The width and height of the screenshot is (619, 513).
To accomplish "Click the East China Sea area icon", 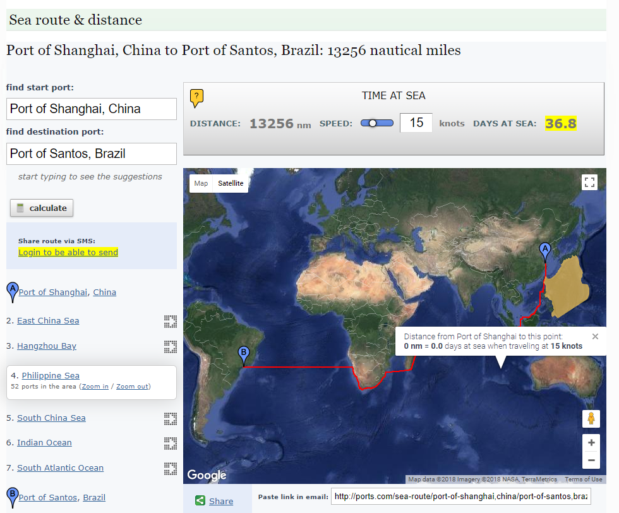I will (171, 322).
